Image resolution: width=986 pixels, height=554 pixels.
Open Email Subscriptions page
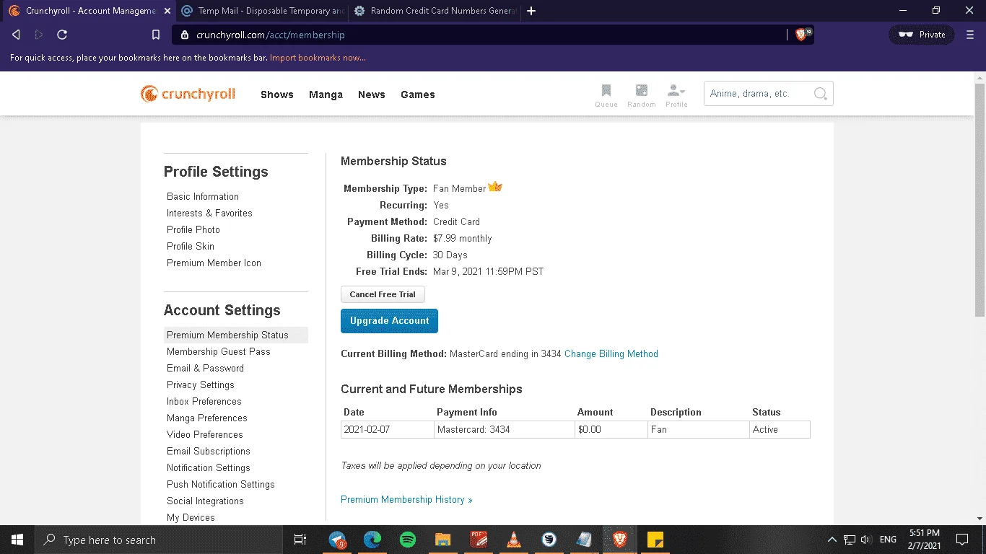tap(209, 451)
